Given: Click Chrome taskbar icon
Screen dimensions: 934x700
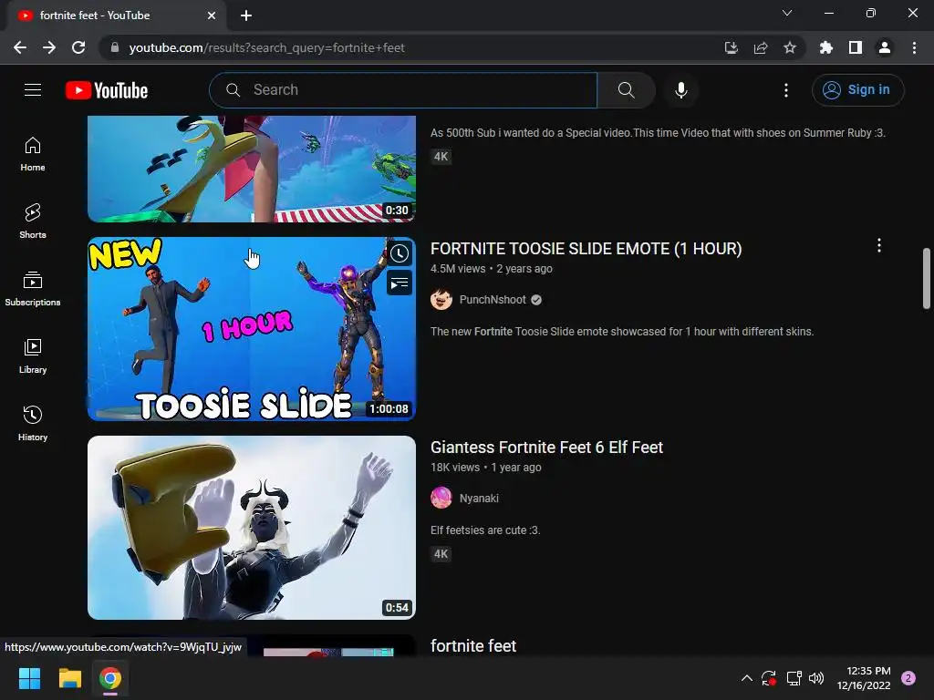Looking at the screenshot, I should click(x=110, y=678).
